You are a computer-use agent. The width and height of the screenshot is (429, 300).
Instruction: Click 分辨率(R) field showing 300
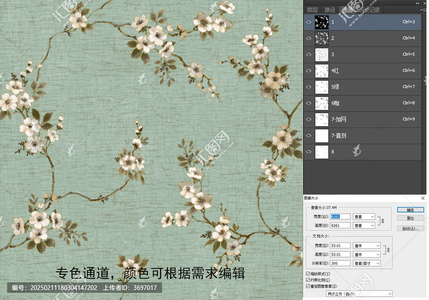point(340,263)
